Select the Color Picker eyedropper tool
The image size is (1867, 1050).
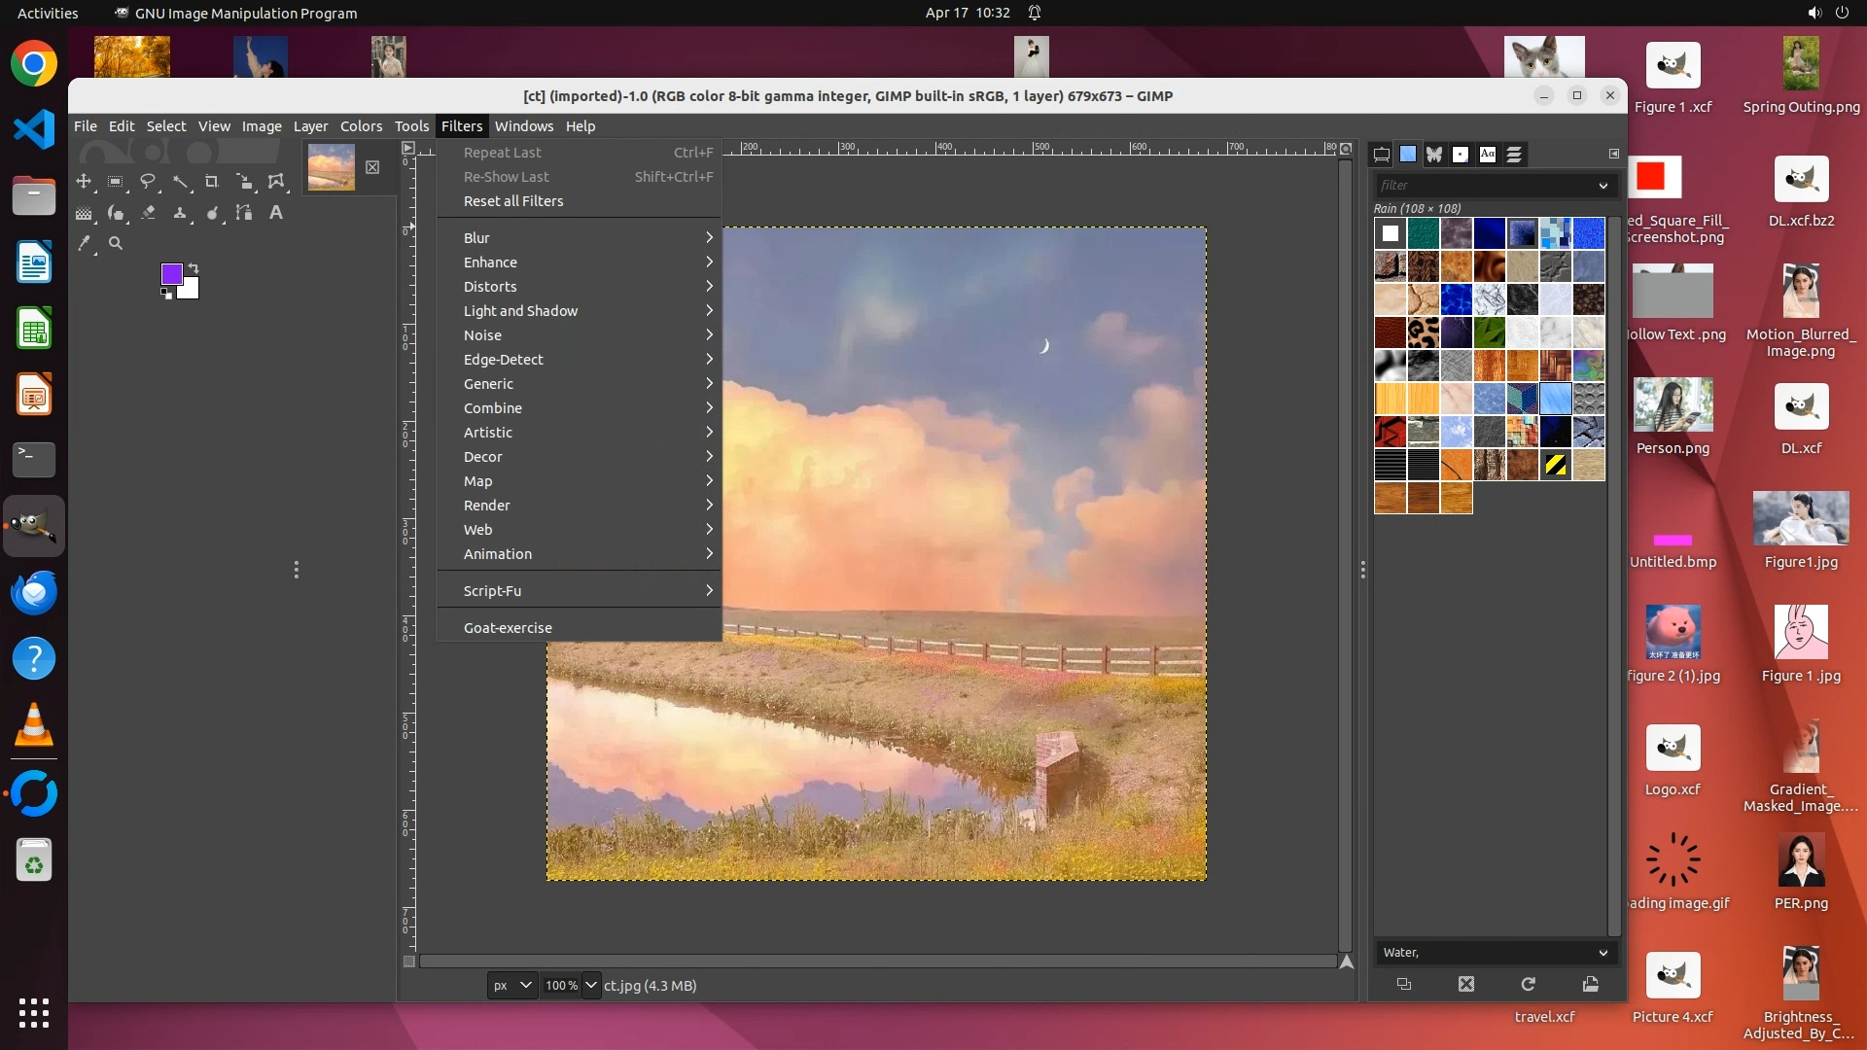[x=84, y=244]
